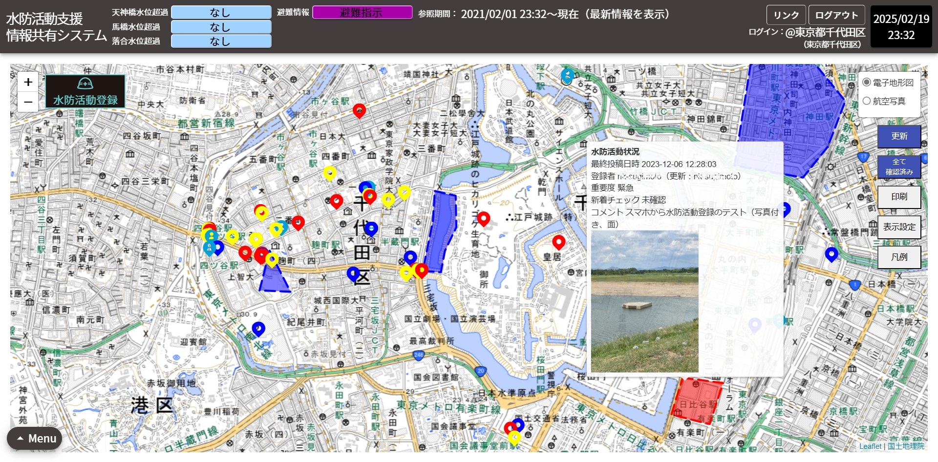Click the map zoom in plus button
The height and width of the screenshot is (462, 938).
[x=28, y=82]
